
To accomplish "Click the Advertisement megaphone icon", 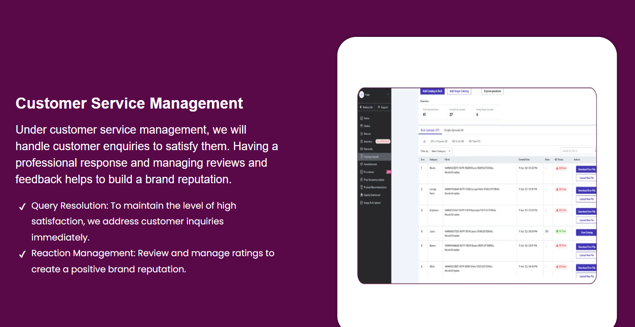I will (x=361, y=164).
